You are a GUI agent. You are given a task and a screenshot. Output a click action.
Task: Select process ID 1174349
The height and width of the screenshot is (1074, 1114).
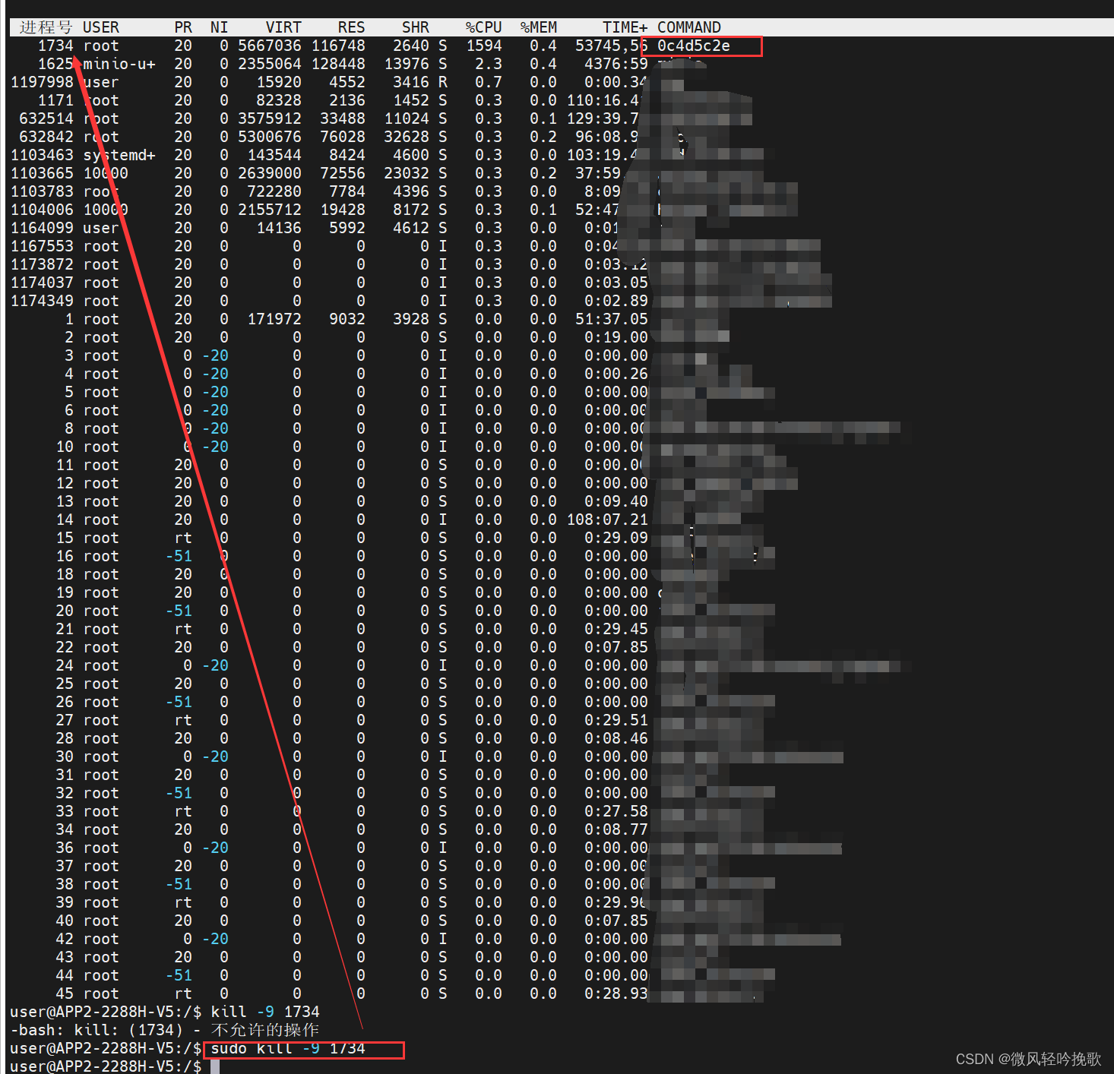[42, 301]
